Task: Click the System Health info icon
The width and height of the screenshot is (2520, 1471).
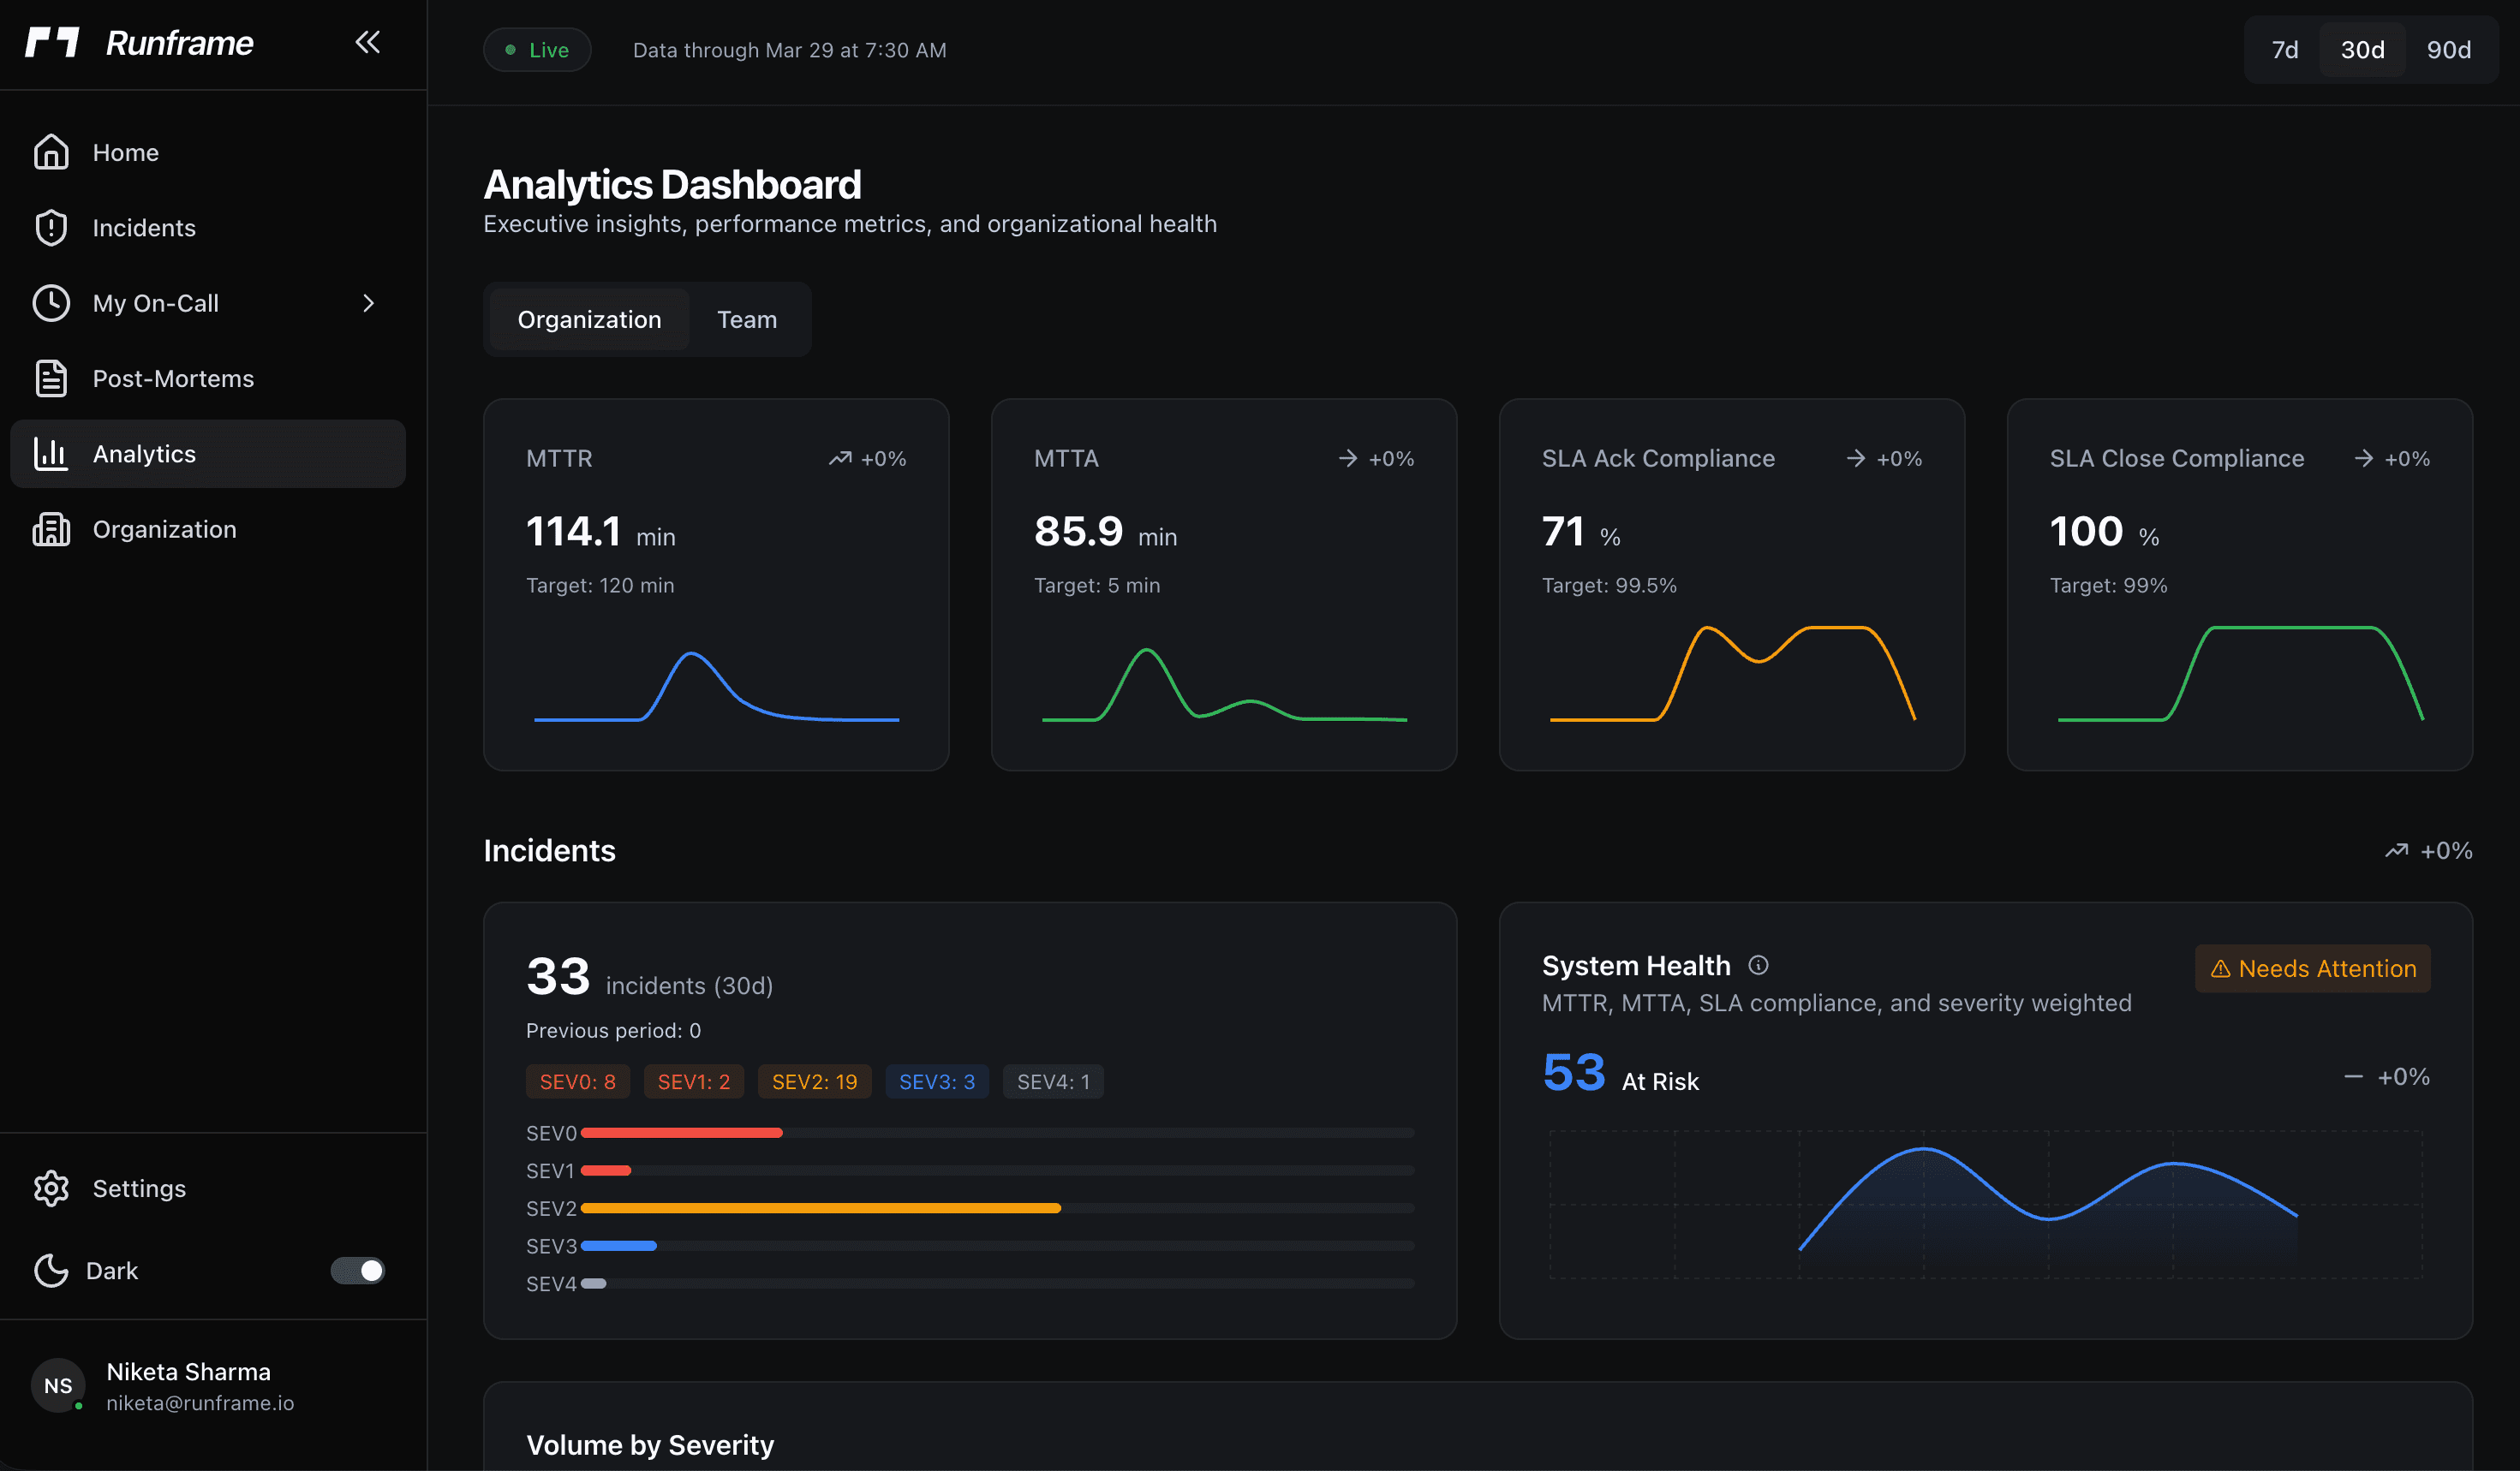Action: tap(1758, 964)
